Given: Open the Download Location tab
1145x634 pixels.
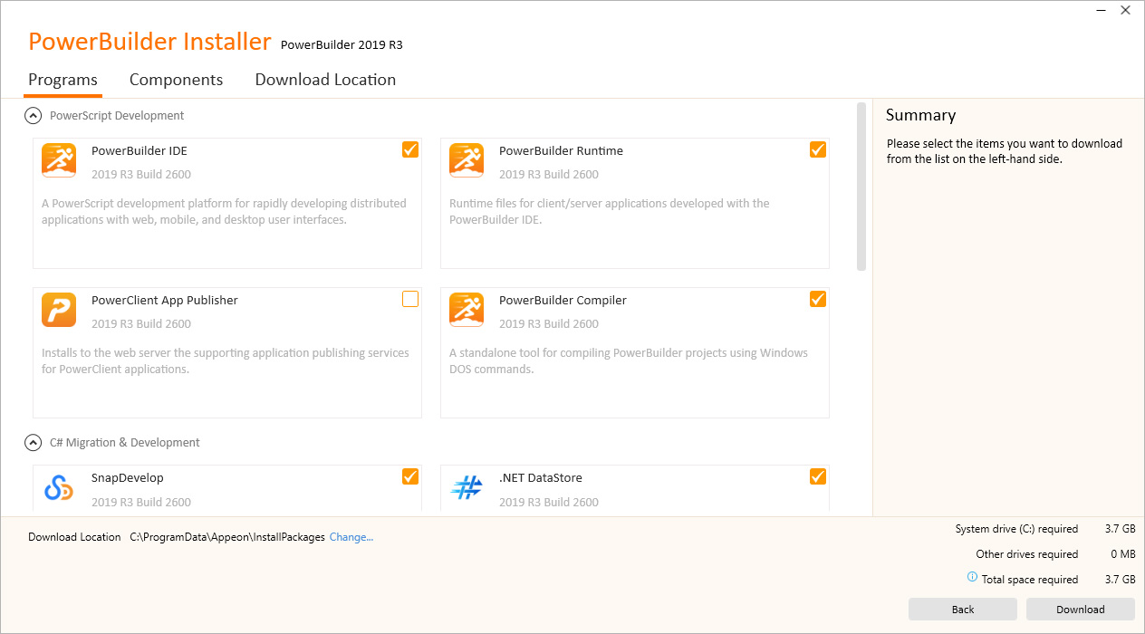Looking at the screenshot, I should pyautogui.click(x=325, y=80).
